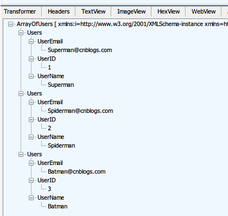228x216 pixels.
Task: Select the UserID value 1
Action: click(49, 67)
